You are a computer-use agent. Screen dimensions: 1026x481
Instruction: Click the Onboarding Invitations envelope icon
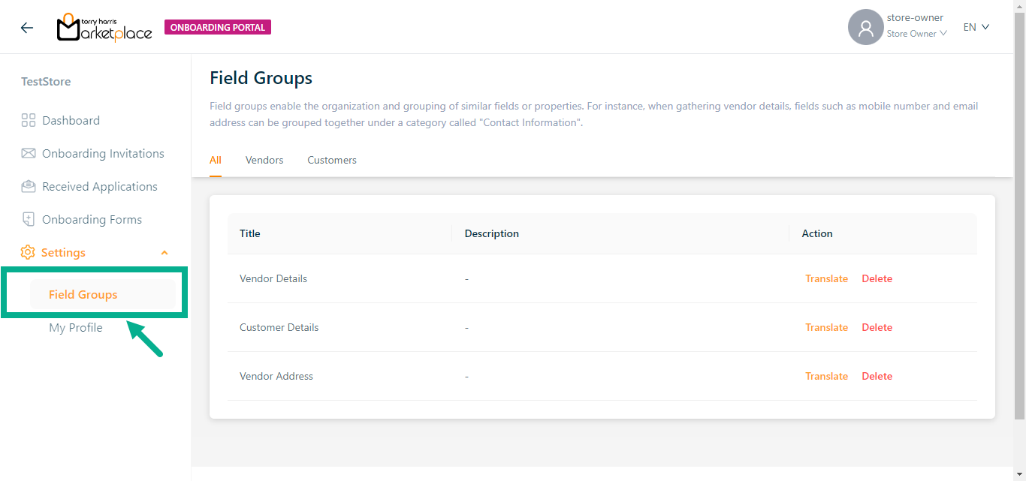(29, 153)
